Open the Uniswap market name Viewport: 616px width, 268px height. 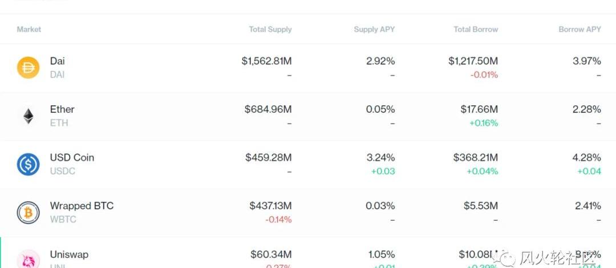coord(69,254)
